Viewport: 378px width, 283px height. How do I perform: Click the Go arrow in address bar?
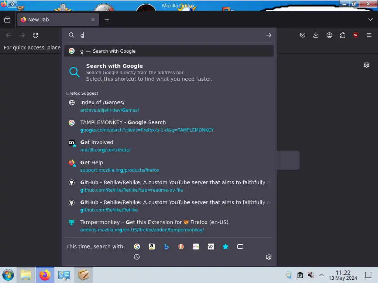(269, 35)
